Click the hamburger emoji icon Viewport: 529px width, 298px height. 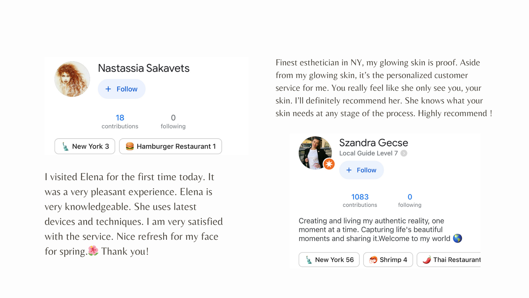point(130,146)
